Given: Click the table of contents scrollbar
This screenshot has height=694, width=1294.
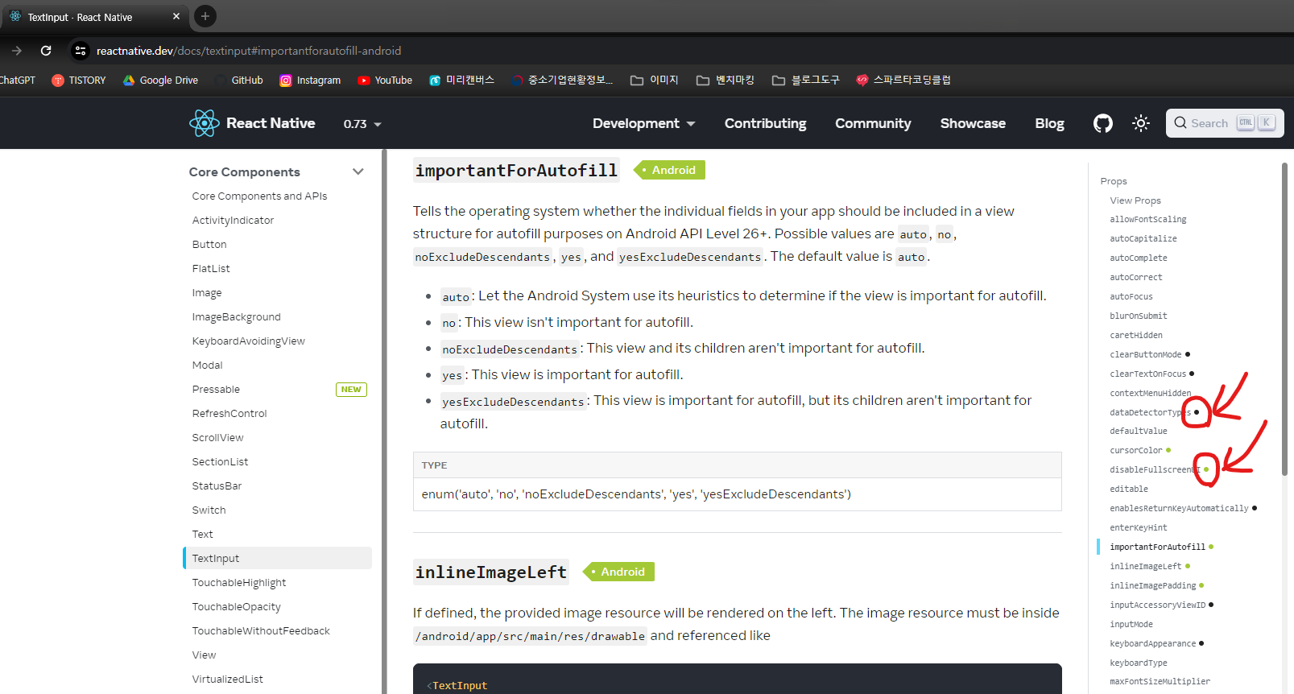Looking at the screenshot, I should tap(1284, 320).
